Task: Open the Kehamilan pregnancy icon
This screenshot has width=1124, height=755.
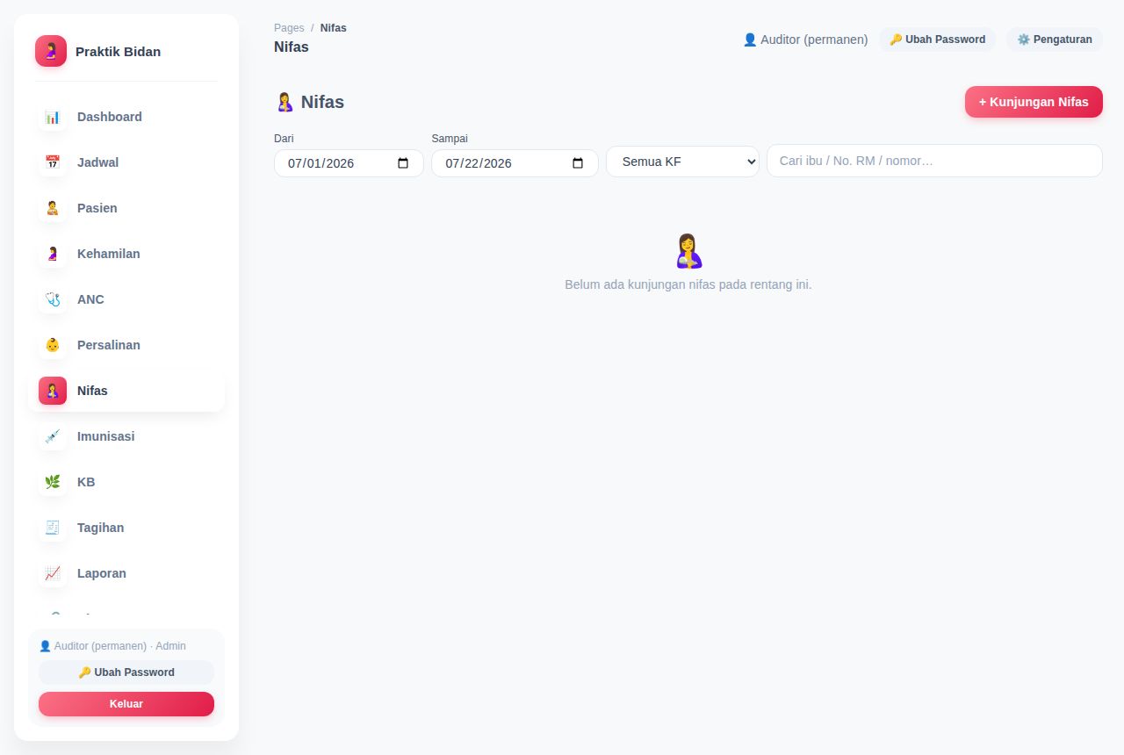Action: [53, 254]
